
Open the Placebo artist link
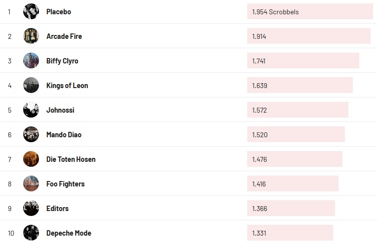59,12
